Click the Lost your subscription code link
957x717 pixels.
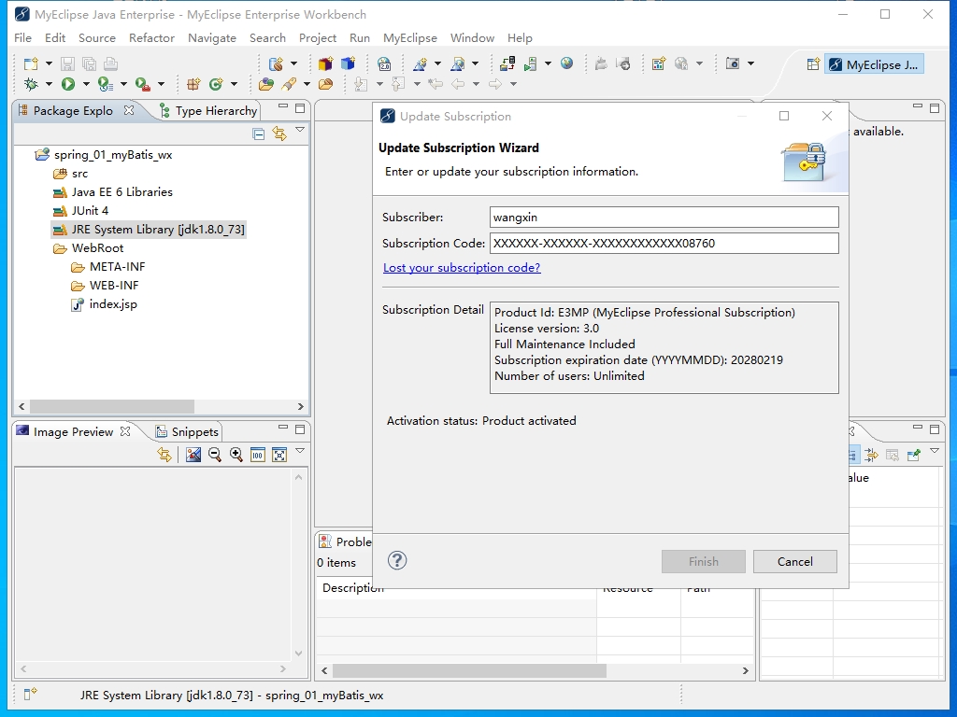point(462,268)
